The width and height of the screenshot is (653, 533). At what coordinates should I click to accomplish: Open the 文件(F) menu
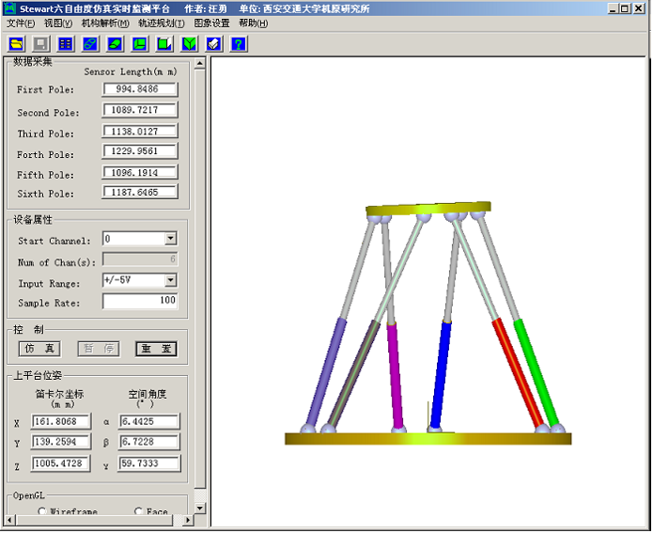21,23
